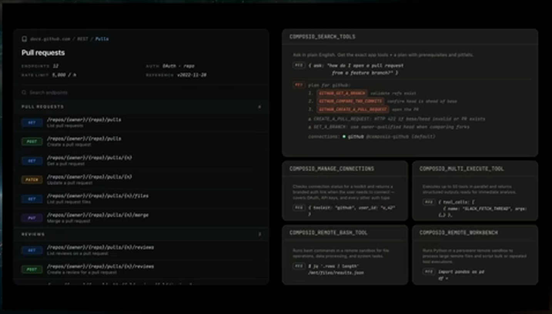Click the magnifier icon in Search endpoints
Viewport: 552px width, 314px height.
coord(24,92)
